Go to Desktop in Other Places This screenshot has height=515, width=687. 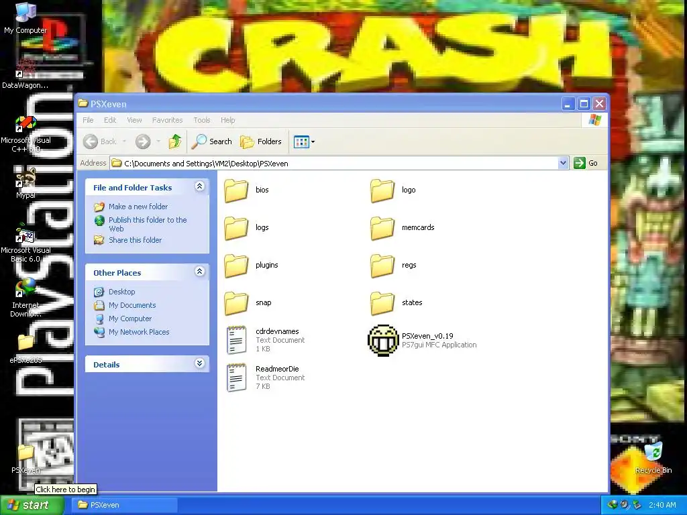(122, 292)
